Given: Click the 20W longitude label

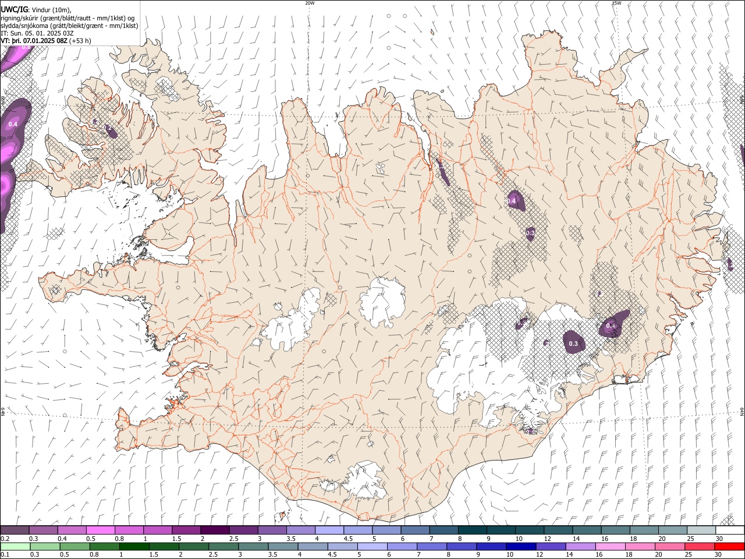Looking at the screenshot, I should coord(310,3).
